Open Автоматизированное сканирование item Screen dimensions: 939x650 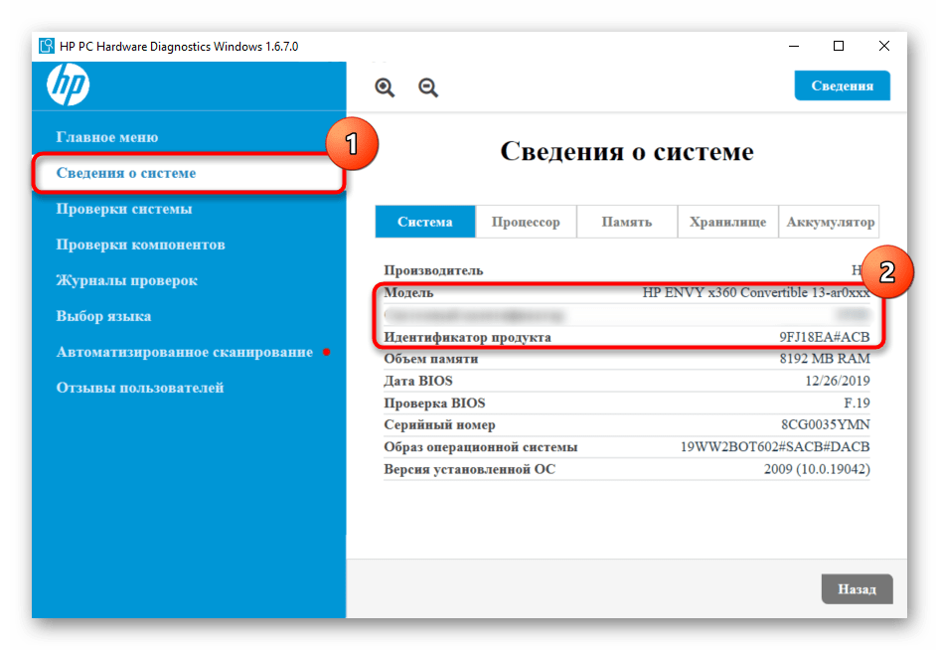[184, 352]
